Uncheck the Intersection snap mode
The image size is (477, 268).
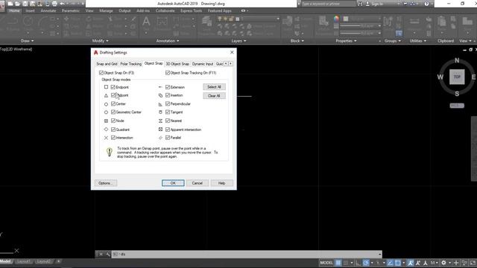[x=113, y=138]
